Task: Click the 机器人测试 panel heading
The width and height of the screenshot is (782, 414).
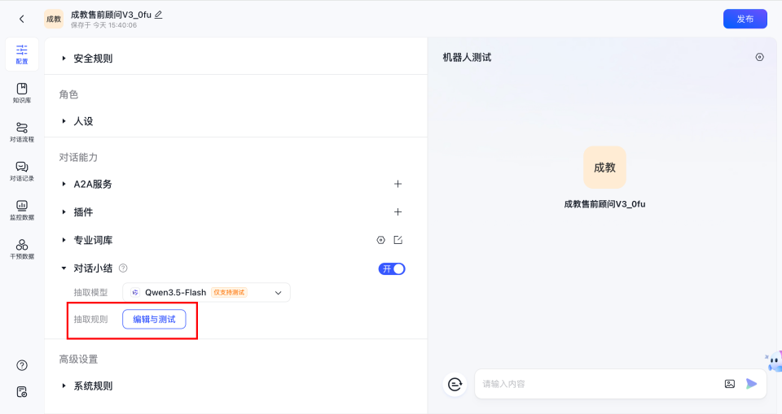Action: 467,57
